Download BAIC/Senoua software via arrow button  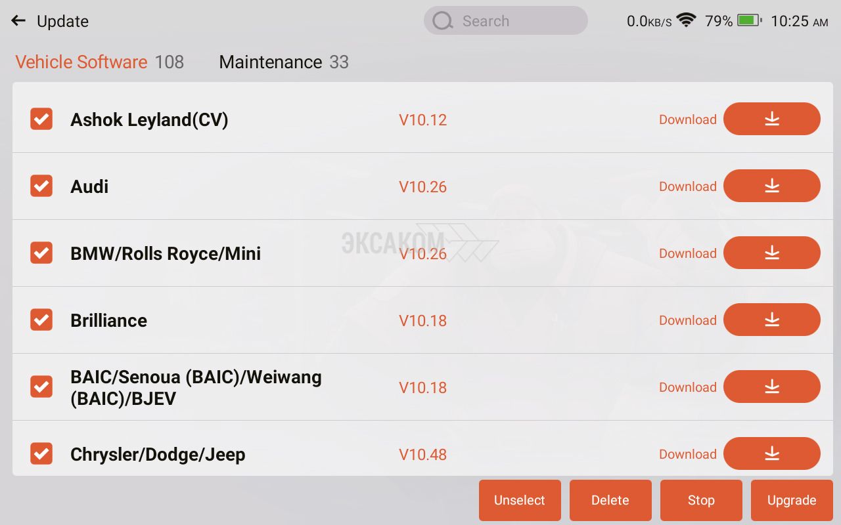click(772, 387)
